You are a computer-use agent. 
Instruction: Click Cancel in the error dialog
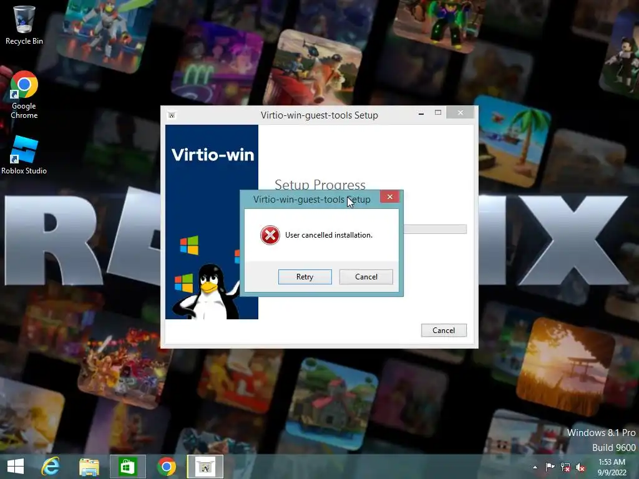click(x=366, y=277)
